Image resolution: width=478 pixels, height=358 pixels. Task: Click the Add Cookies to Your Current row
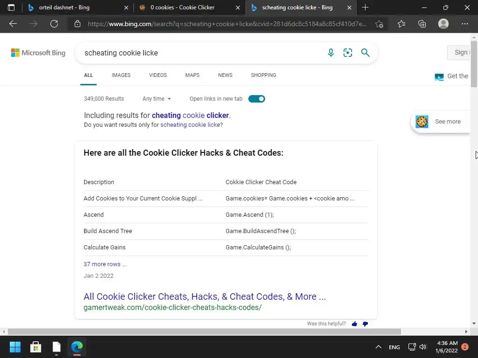click(x=225, y=199)
